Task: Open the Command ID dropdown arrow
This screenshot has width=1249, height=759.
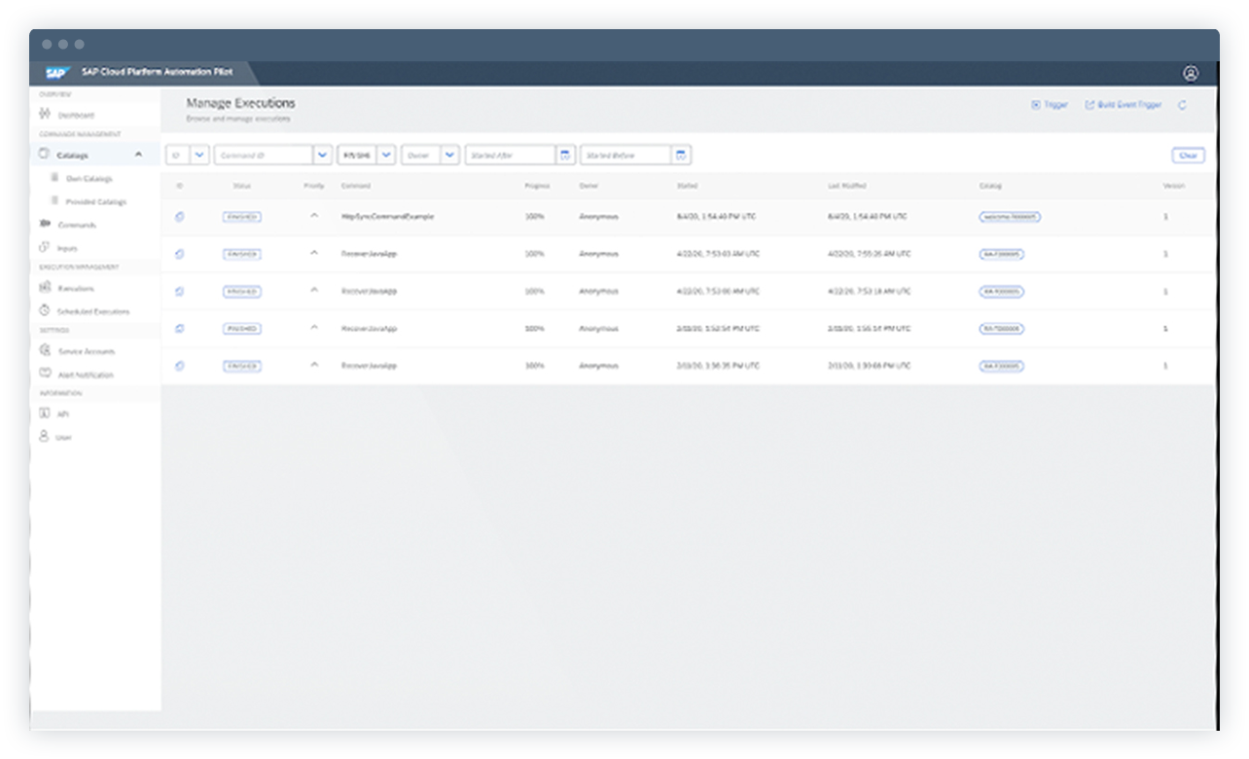Action: point(322,156)
